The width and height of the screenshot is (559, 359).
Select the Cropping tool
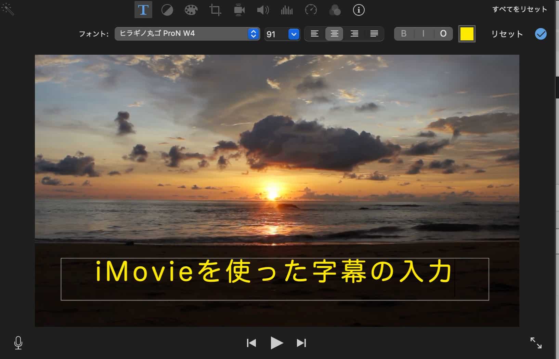(x=215, y=10)
